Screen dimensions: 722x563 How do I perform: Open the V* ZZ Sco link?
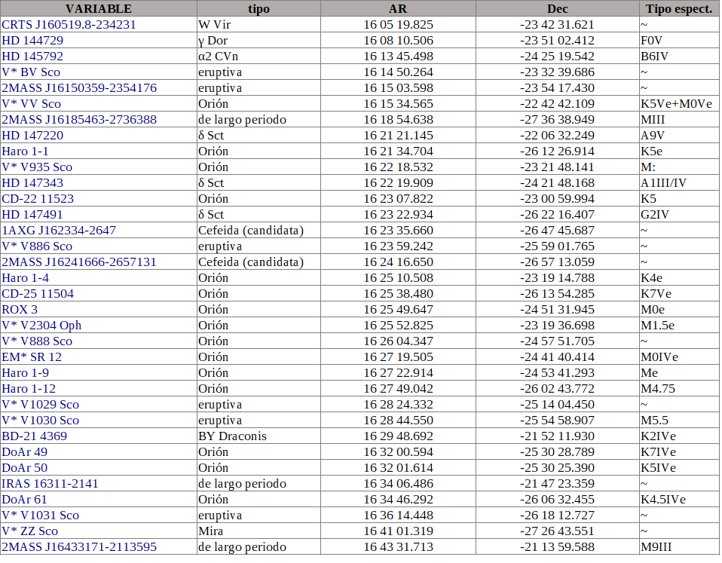(x=29, y=531)
